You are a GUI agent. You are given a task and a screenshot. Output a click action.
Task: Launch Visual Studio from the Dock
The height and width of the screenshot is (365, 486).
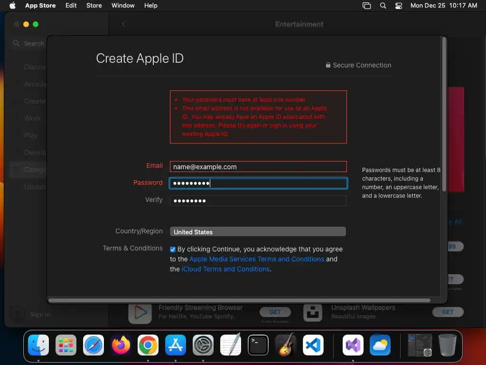[x=353, y=345]
